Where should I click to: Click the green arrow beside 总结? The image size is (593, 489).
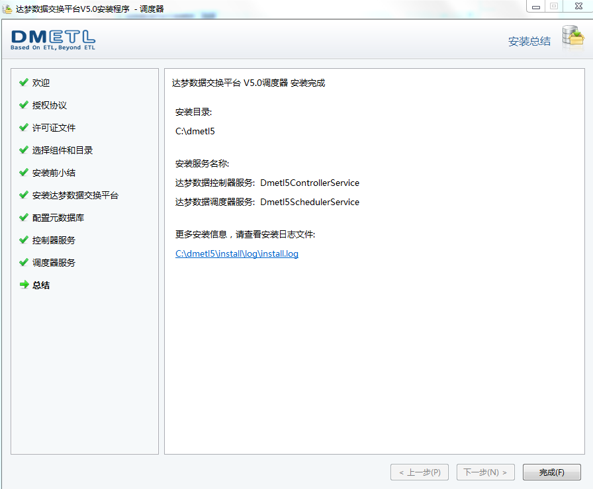click(x=24, y=285)
